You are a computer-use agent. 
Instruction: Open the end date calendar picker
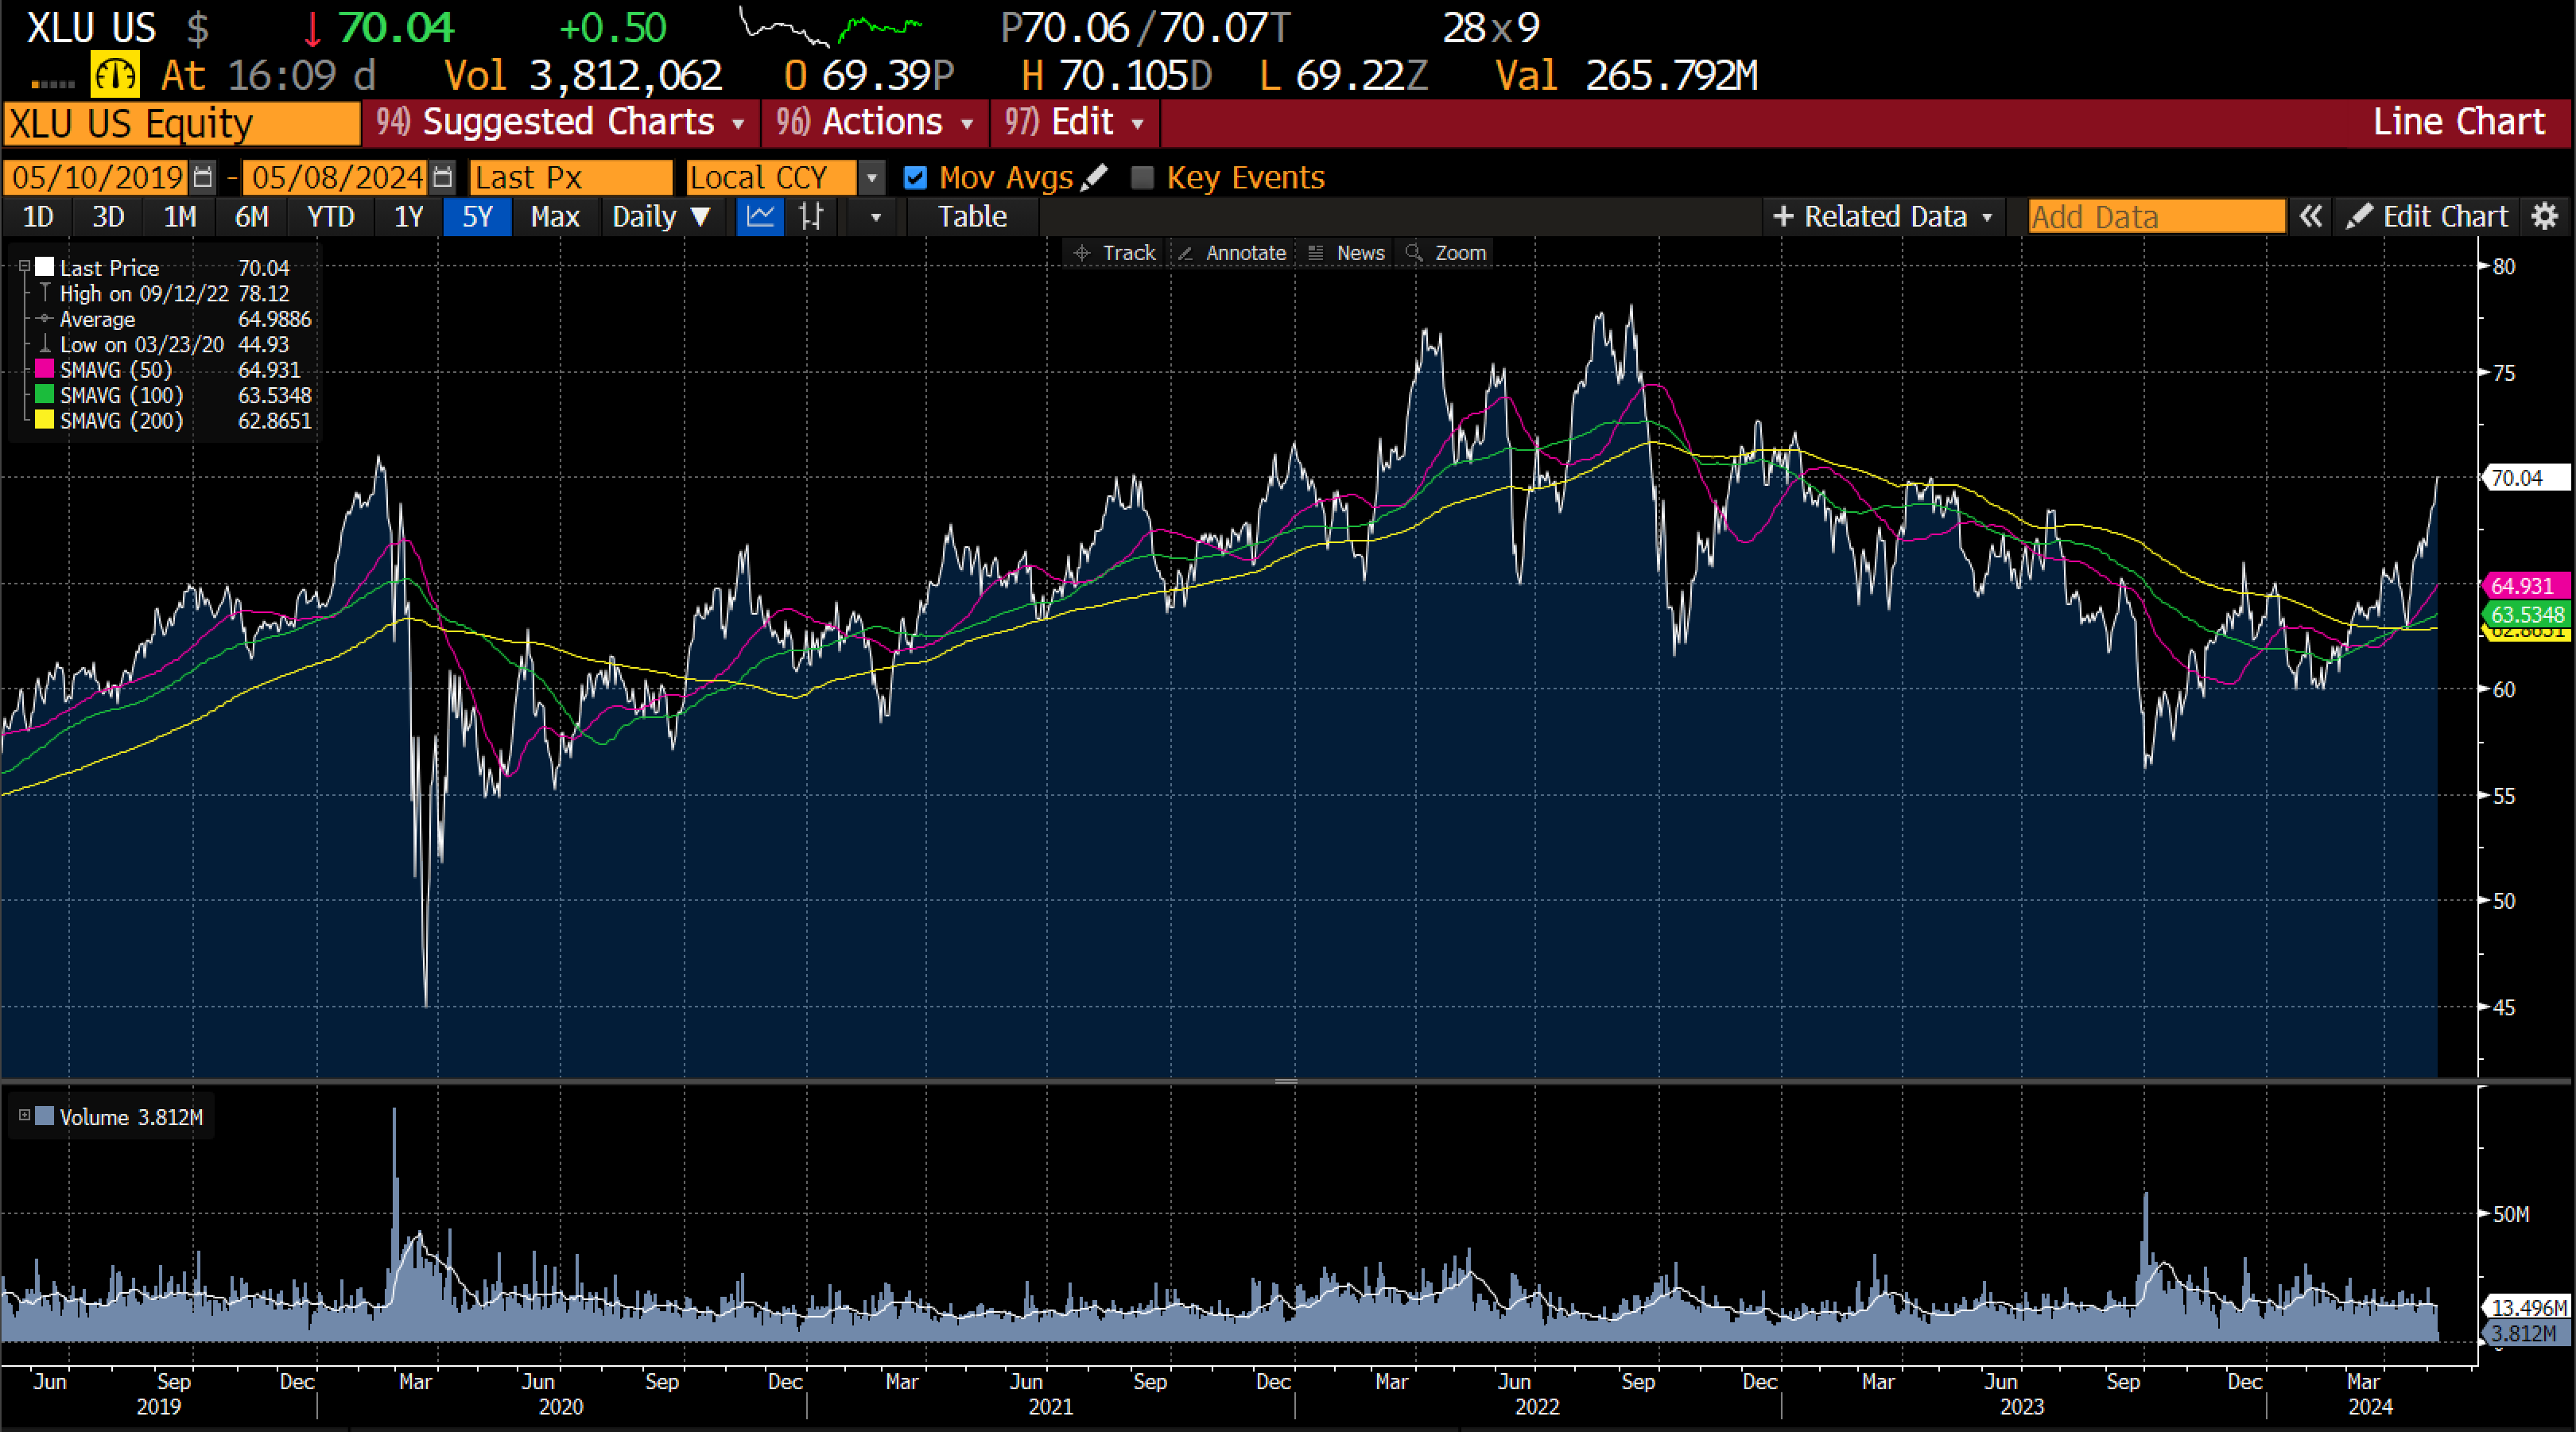pyautogui.click(x=443, y=178)
